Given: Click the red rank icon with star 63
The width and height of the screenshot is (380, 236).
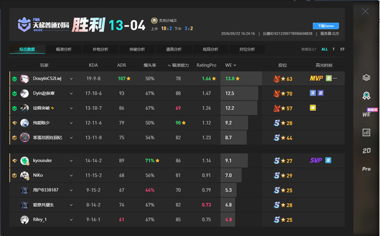Looking at the screenshot, I should click(x=277, y=79).
